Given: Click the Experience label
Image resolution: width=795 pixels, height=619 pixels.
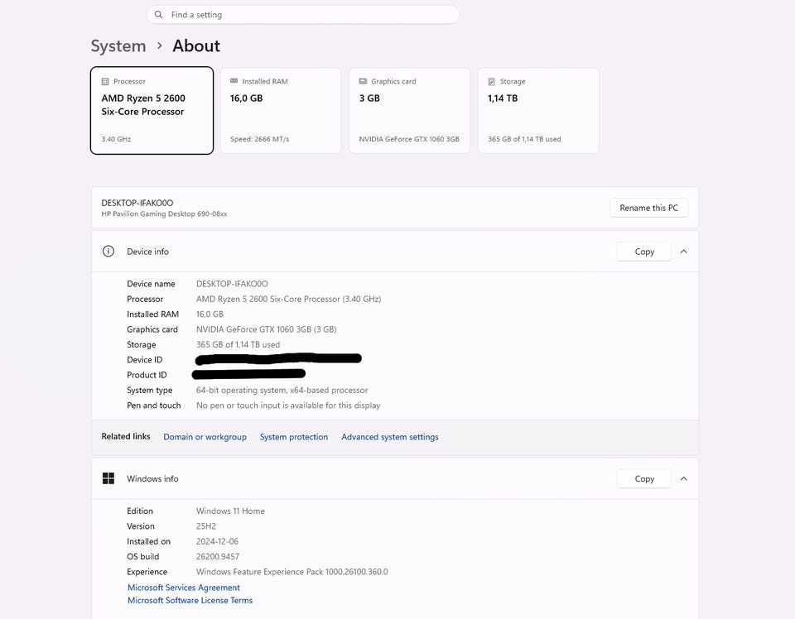Looking at the screenshot, I should (x=147, y=572).
